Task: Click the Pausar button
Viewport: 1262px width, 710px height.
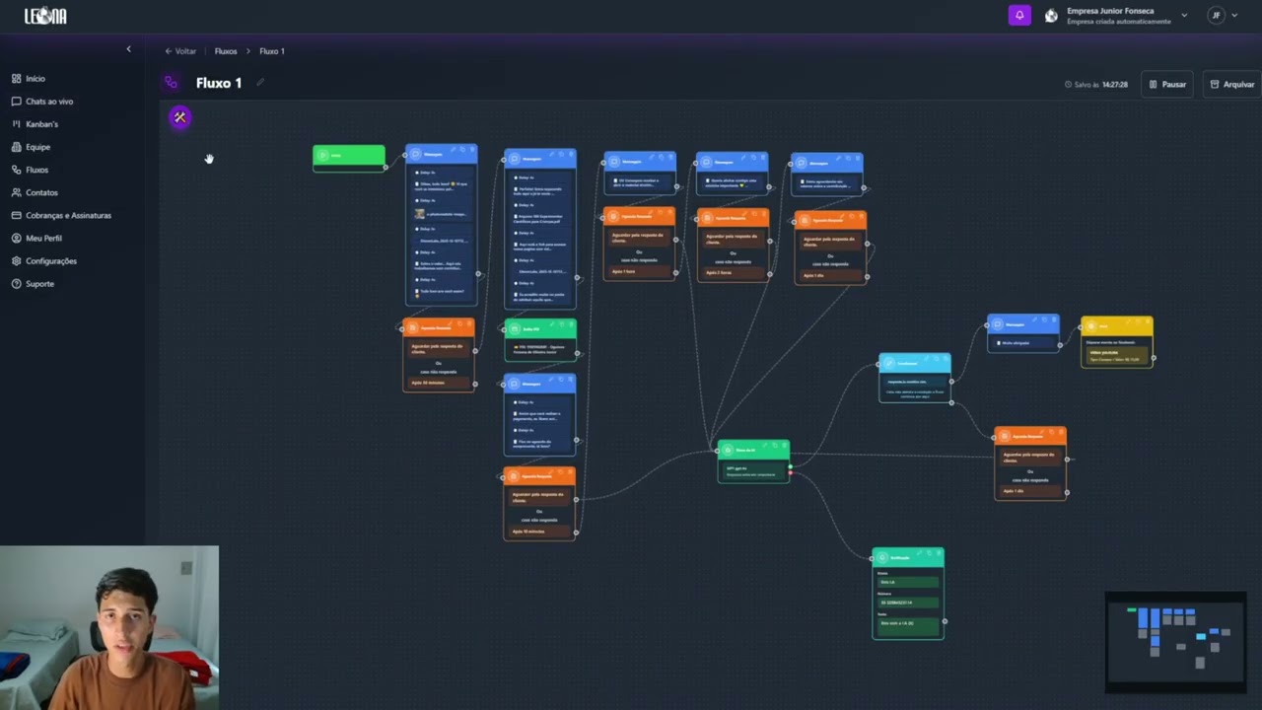Action: pos(1167,84)
